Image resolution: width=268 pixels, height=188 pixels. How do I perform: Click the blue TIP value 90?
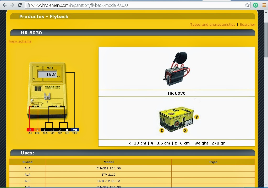click(75, 130)
